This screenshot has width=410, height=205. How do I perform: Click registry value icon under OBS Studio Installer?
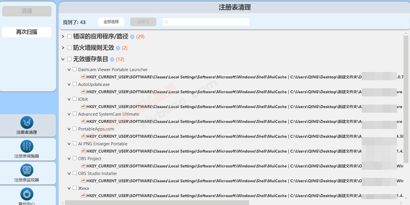(x=83, y=181)
